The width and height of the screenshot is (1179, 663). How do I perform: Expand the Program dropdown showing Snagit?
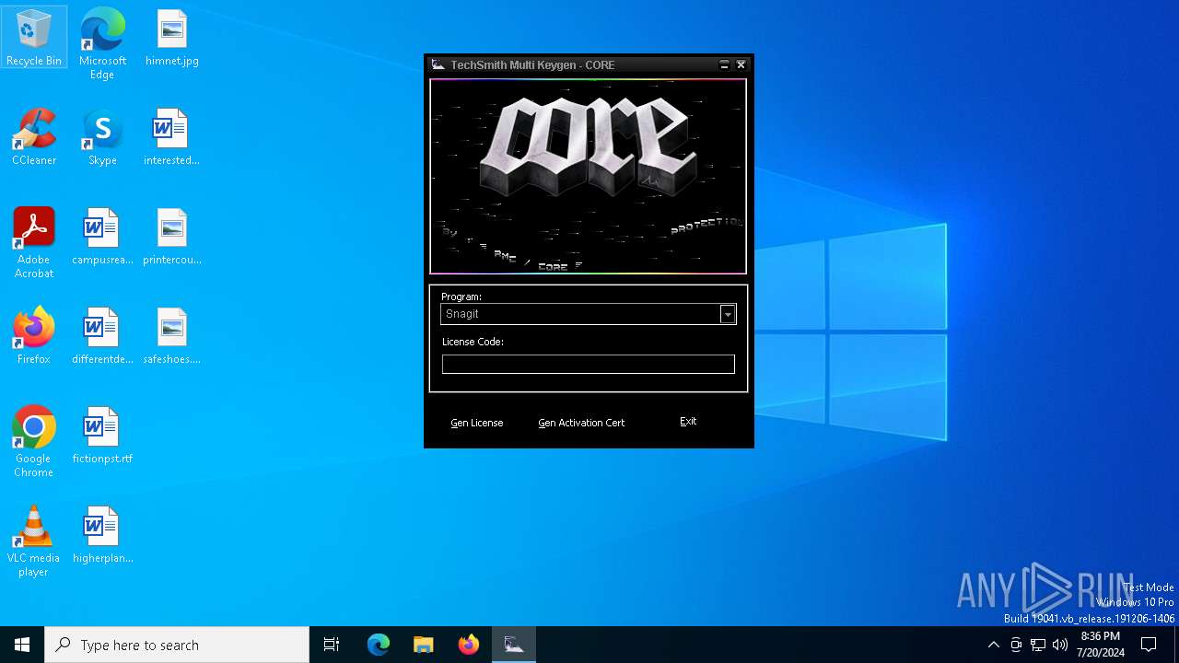(x=728, y=314)
